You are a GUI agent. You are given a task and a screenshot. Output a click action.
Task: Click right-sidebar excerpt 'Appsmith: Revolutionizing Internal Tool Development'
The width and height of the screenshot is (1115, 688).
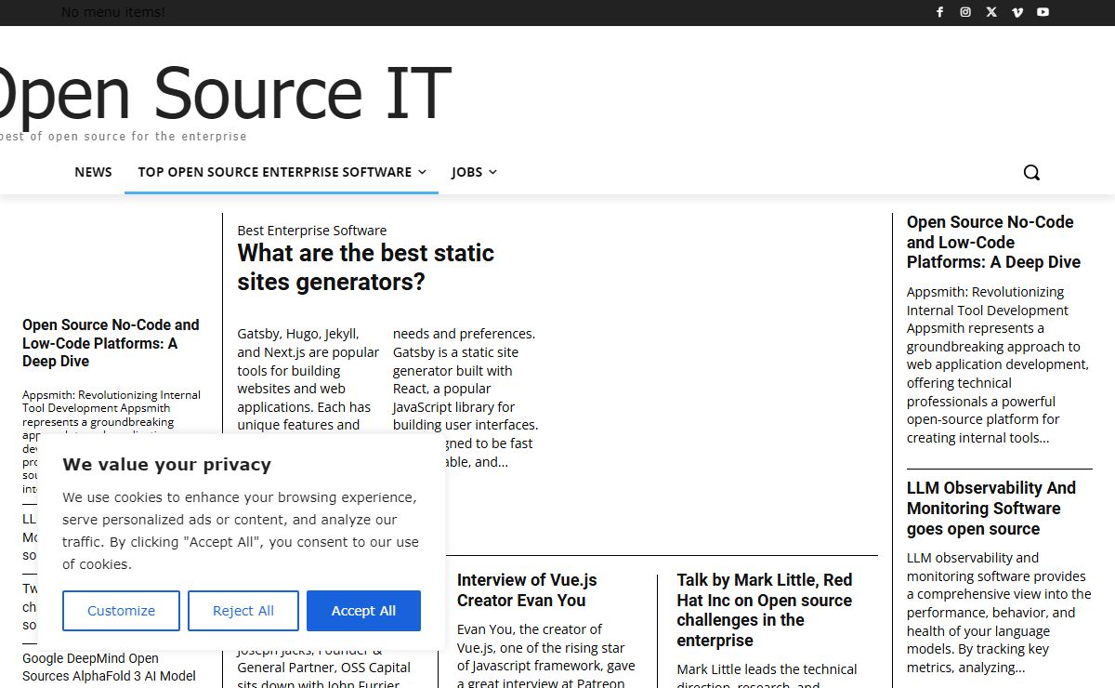(998, 364)
